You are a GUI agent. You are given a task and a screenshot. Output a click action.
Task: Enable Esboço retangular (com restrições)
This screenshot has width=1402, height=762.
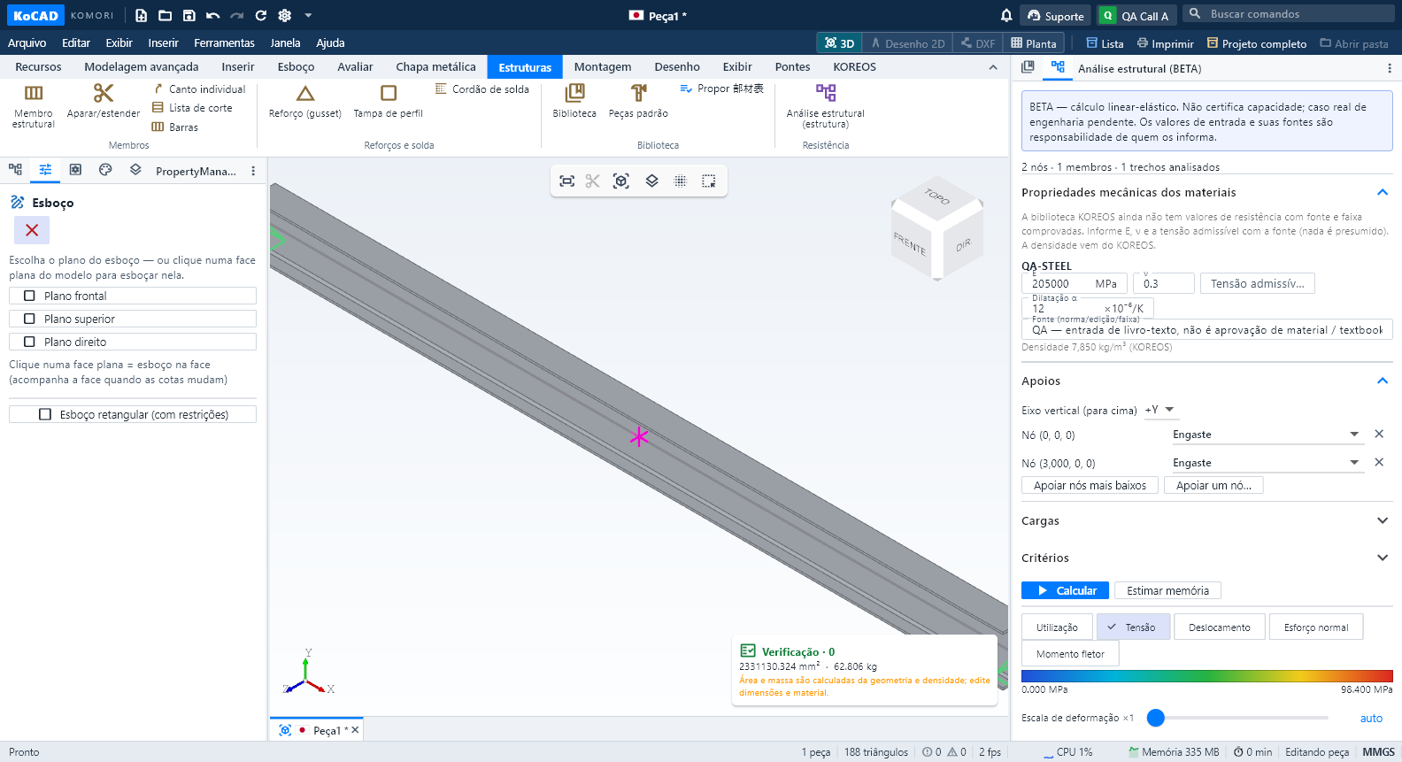pyautogui.click(x=133, y=414)
